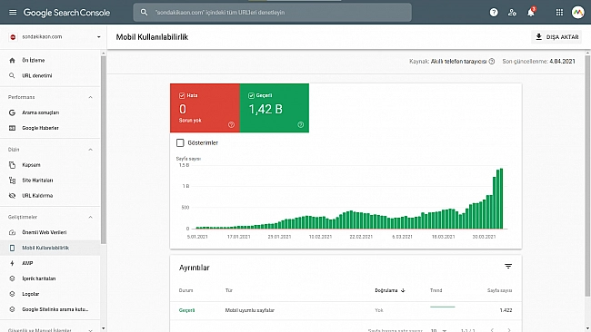Click the Trend sparkline in Geçerli row

[443, 308]
